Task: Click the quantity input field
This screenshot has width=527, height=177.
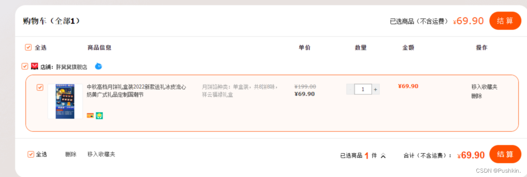Action: [x=363, y=89]
